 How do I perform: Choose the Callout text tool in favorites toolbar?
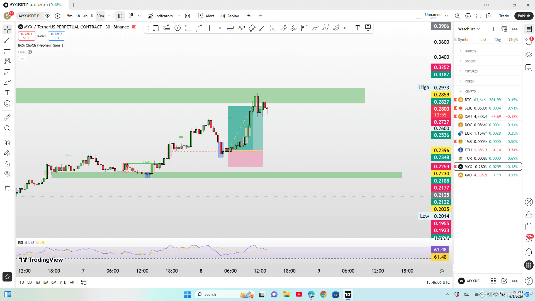coord(368,28)
